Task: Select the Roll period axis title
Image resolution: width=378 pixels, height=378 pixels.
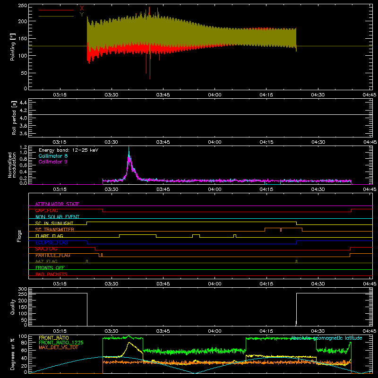Action: [14, 118]
